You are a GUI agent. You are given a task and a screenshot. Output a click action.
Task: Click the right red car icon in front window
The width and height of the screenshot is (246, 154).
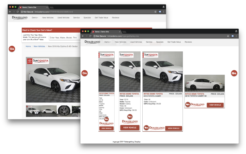pyautogui.click(x=234, y=73)
